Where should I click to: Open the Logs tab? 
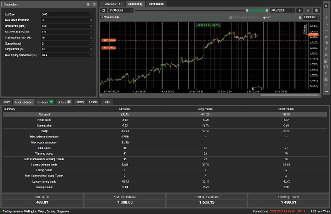[x=106, y=102]
